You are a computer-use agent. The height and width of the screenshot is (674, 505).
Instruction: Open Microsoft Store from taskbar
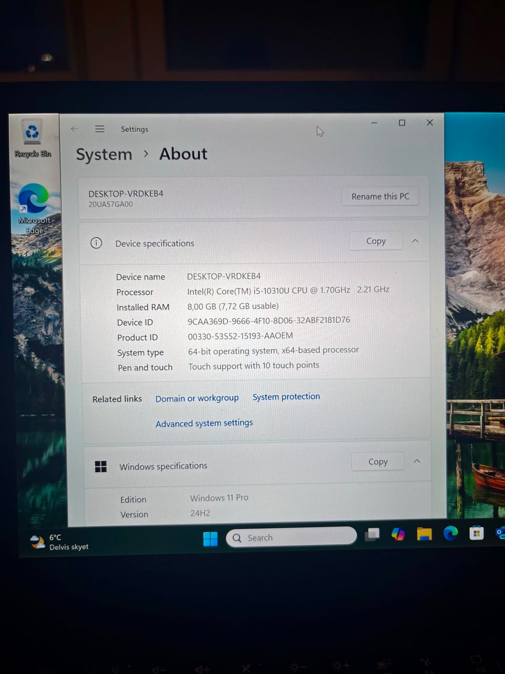point(476,533)
